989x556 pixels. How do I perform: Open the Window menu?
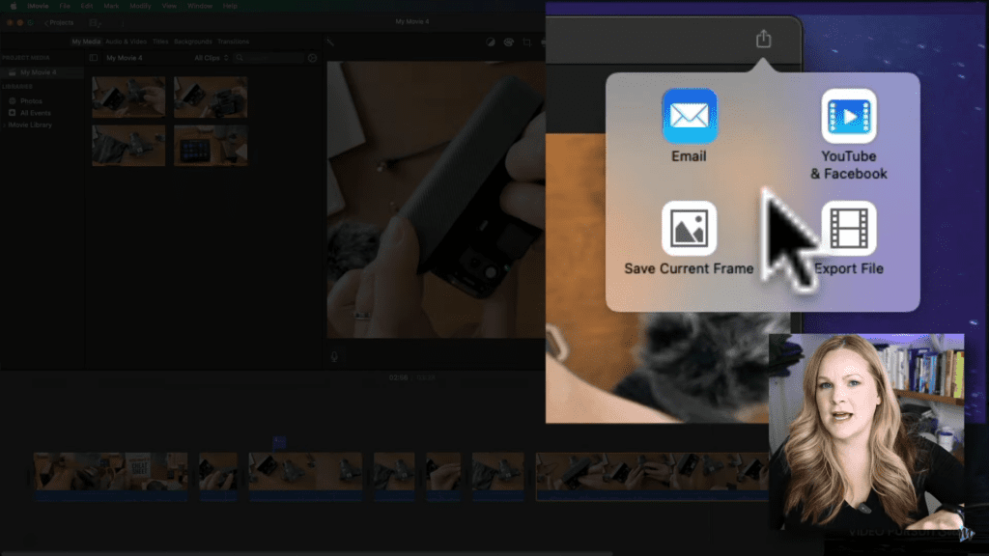coord(200,6)
